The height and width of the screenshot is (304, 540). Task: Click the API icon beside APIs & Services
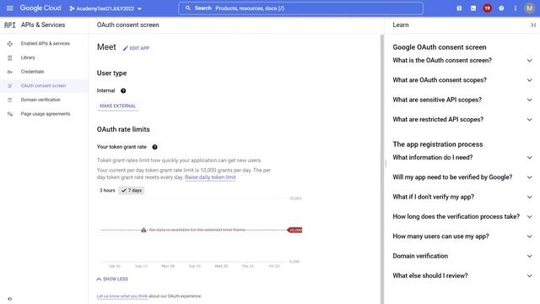tap(9, 24)
